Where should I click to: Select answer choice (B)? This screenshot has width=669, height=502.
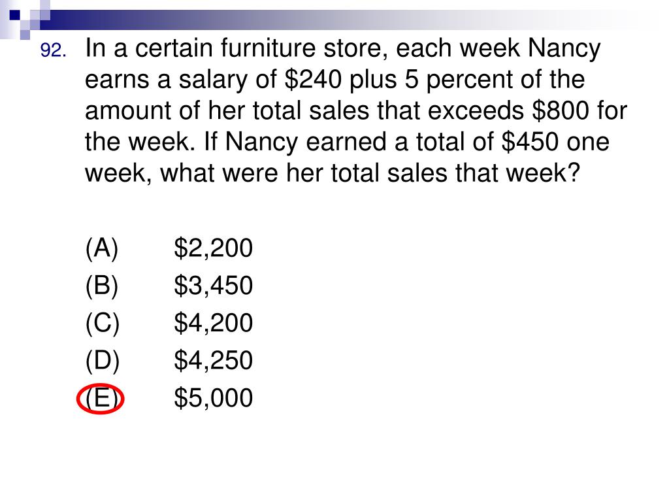(101, 286)
